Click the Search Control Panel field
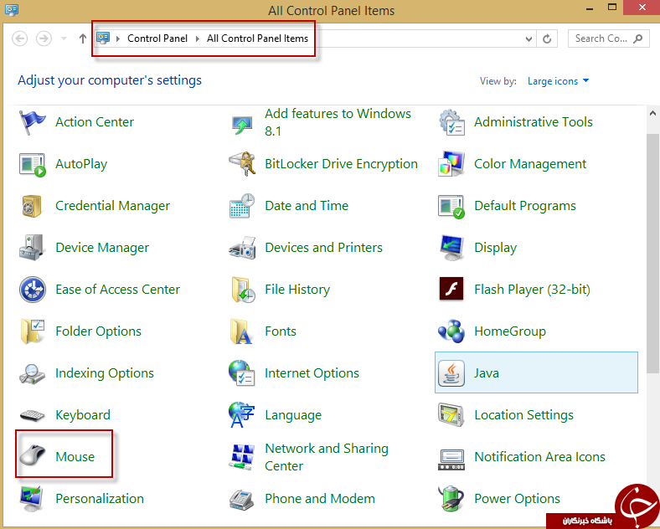Viewport: 660px width, 529px height. pos(609,39)
